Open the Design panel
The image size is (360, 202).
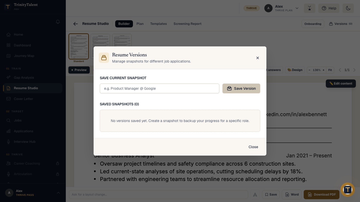tap(295, 70)
